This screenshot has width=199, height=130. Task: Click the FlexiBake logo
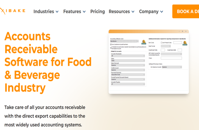13,11
